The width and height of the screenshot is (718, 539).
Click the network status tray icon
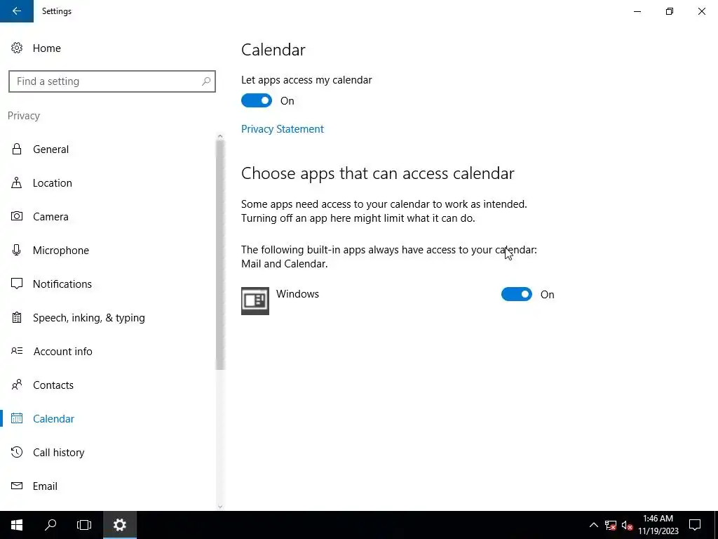point(611,525)
